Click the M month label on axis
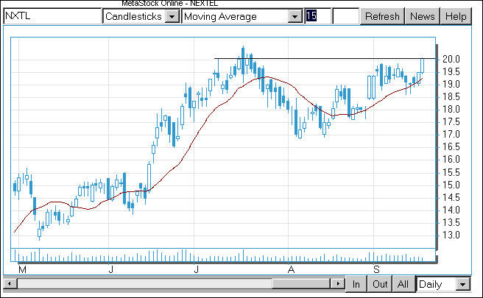 pyautogui.click(x=22, y=270)
